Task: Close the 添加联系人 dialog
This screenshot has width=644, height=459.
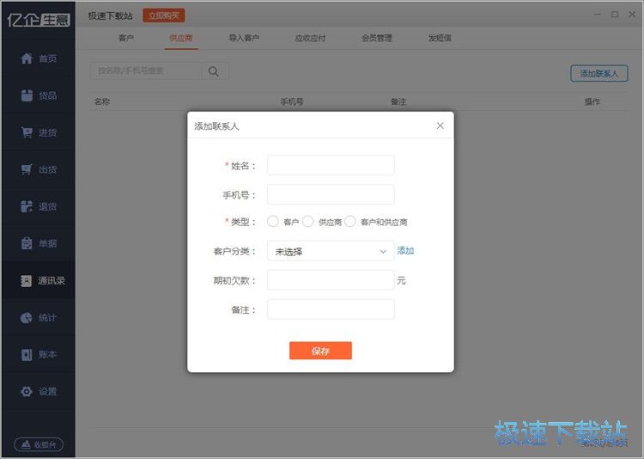Action: click(440, 125)
